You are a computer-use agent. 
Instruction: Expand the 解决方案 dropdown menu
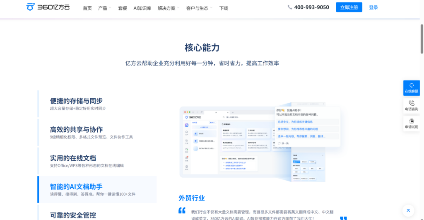click(169, 8)
